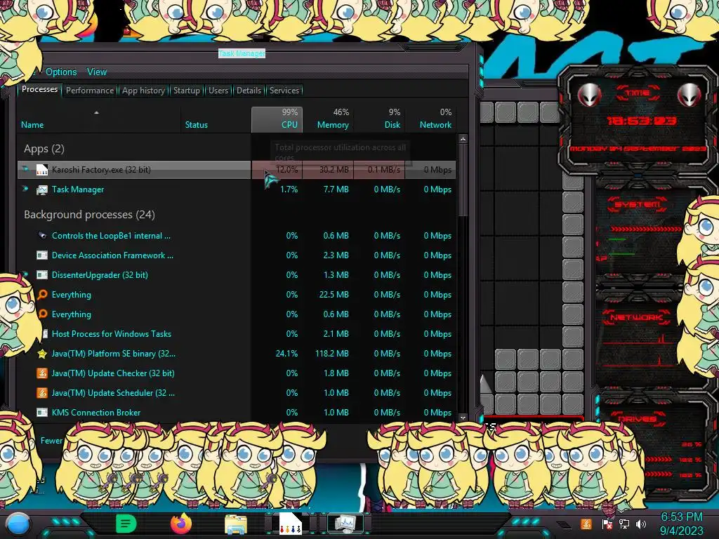Open the Options menu
This screenshot has height=539, width=719.
click(61, 72)
